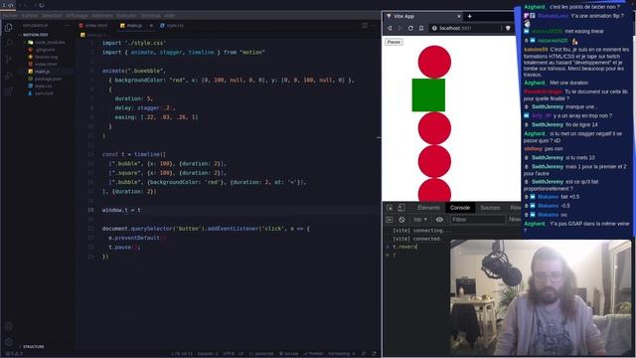Image resolution: width=636 pixels, height=358 pixels.
Task: Open package.json in the file explorer
Action: point(49,79)
